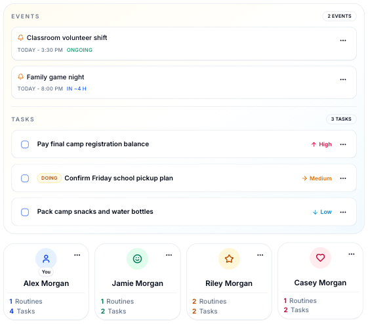Click the Low priority label
This screenshot has width=368, height=324.
point(326,212)
